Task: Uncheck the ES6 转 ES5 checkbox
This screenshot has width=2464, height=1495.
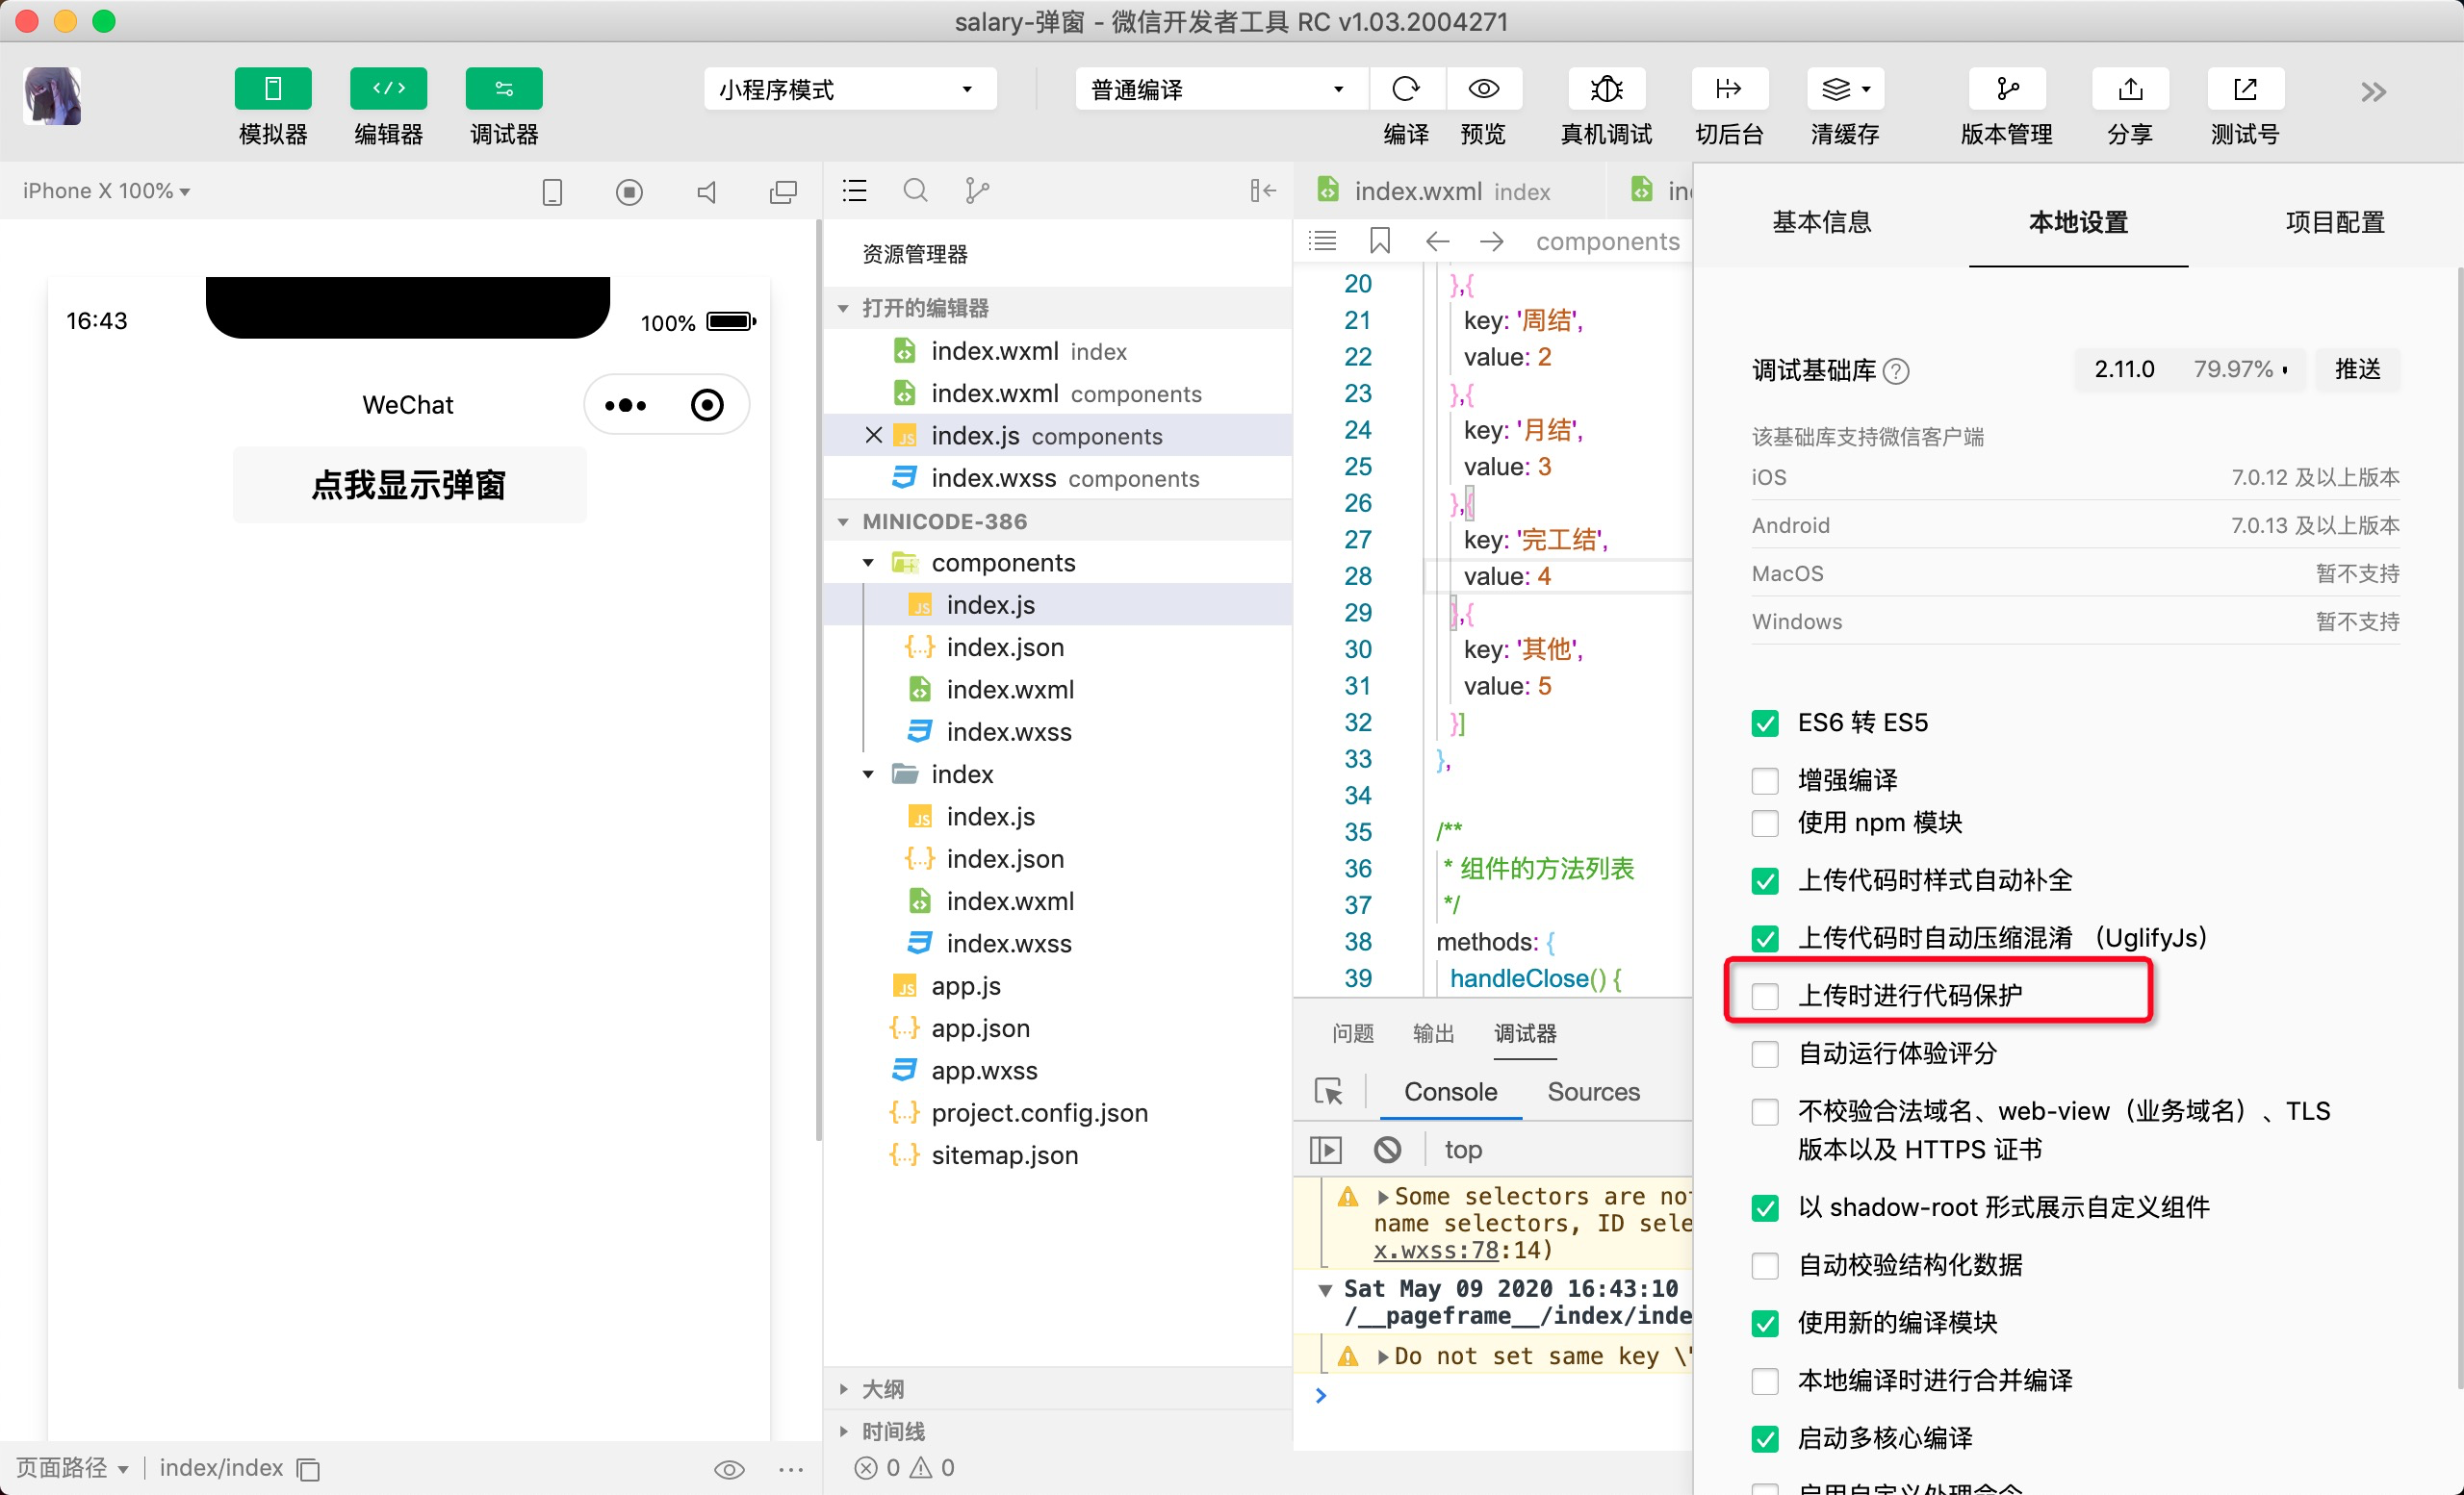Action: point(1765,722)
